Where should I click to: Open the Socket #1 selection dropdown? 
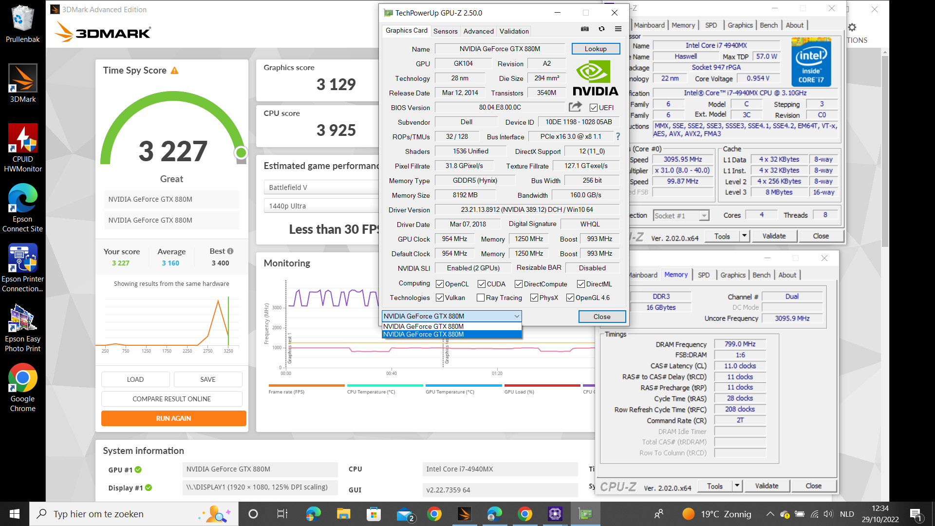pyautogui.click(x=704, y=215)
